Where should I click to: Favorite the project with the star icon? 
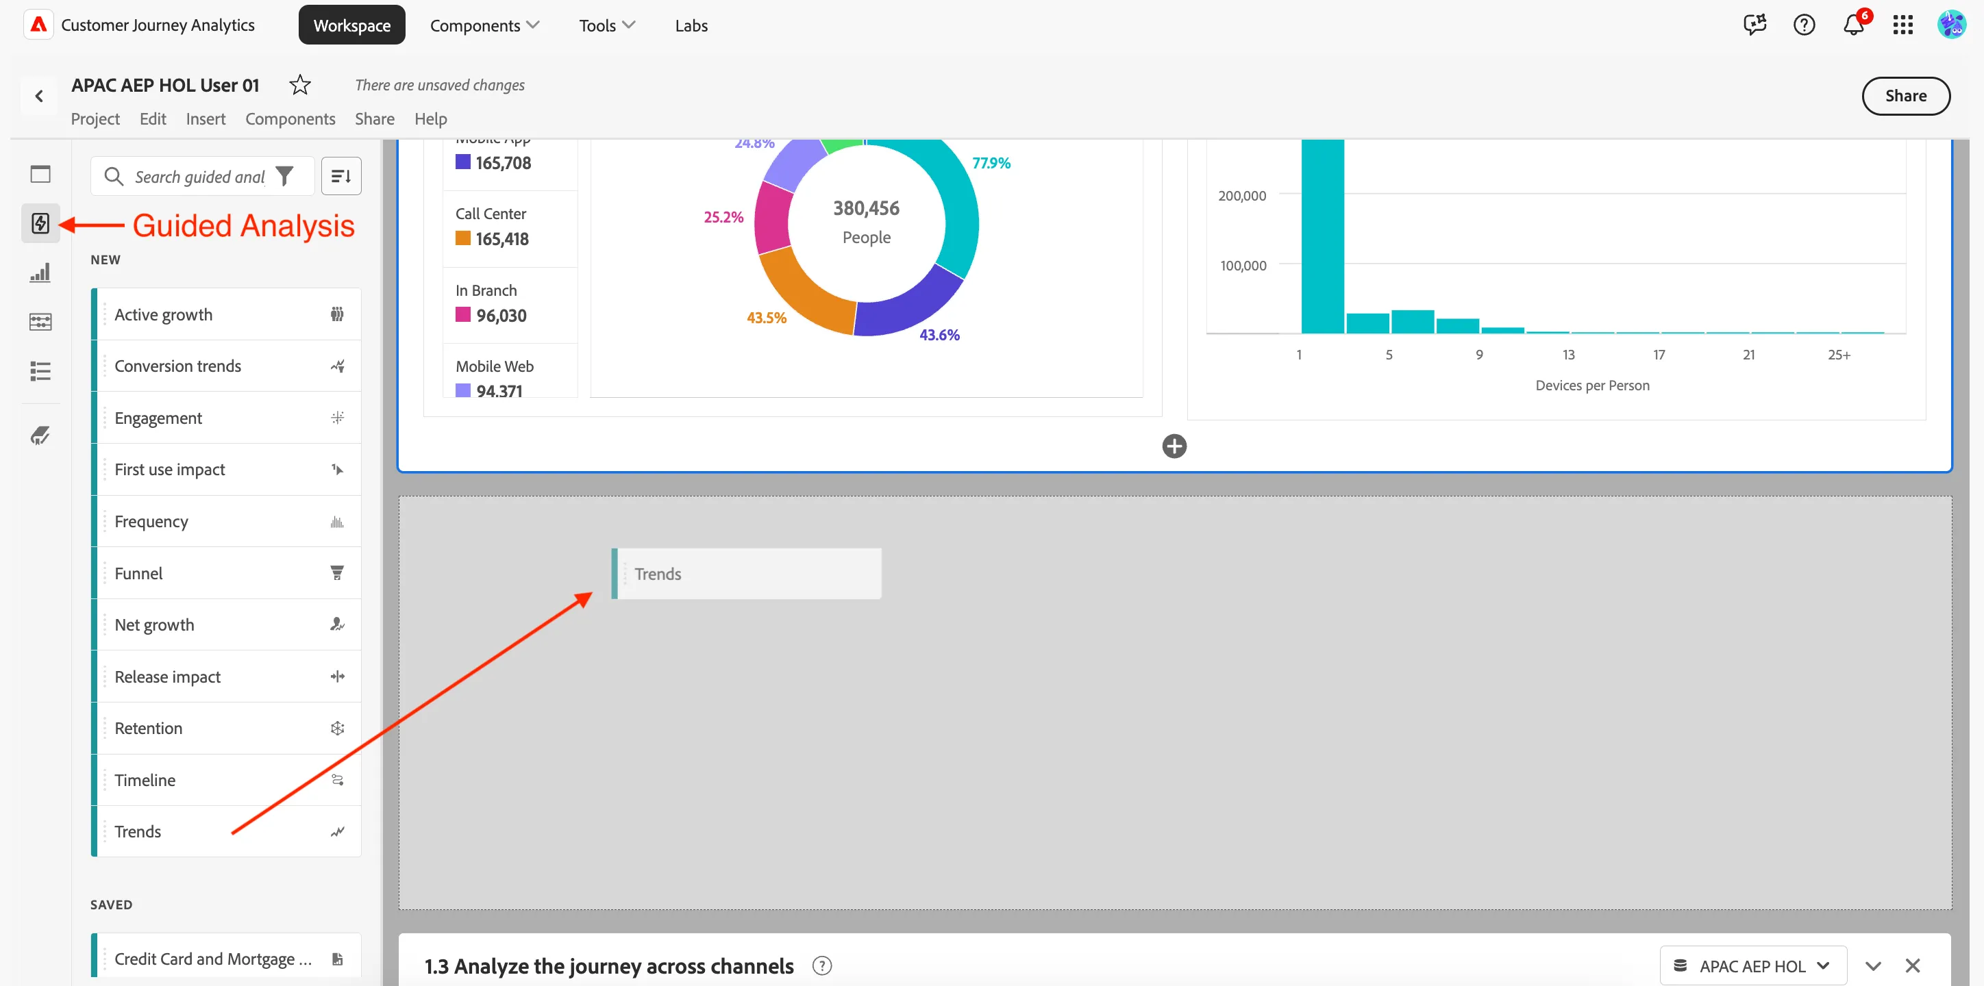pyautogui.click(x=299, y=85)
